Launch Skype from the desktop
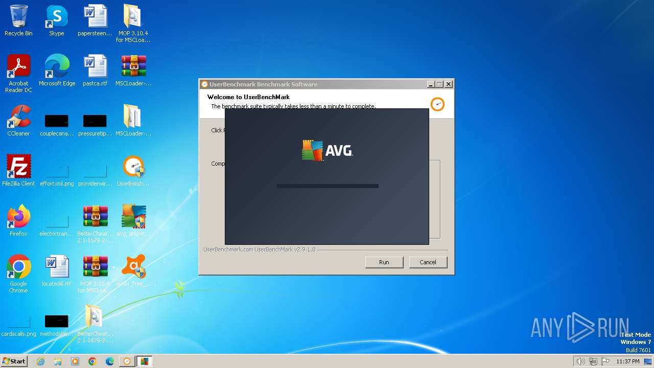Image resolution: width=654 pixels, height=368 pixels. click(x=57, y=20)
